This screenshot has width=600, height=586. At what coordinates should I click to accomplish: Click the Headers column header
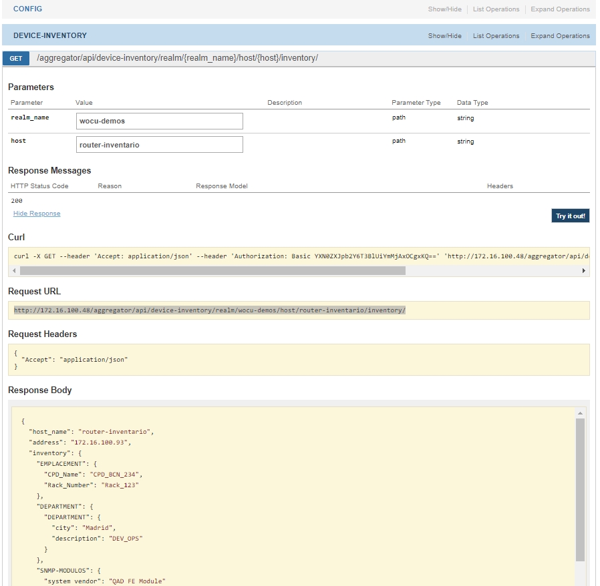click(x=500, y=186)
